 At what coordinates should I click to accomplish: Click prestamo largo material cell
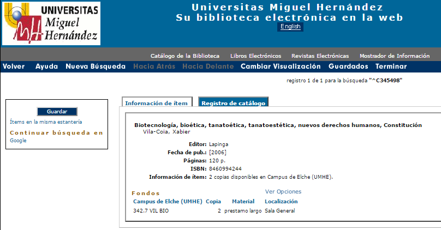[243, 210]
